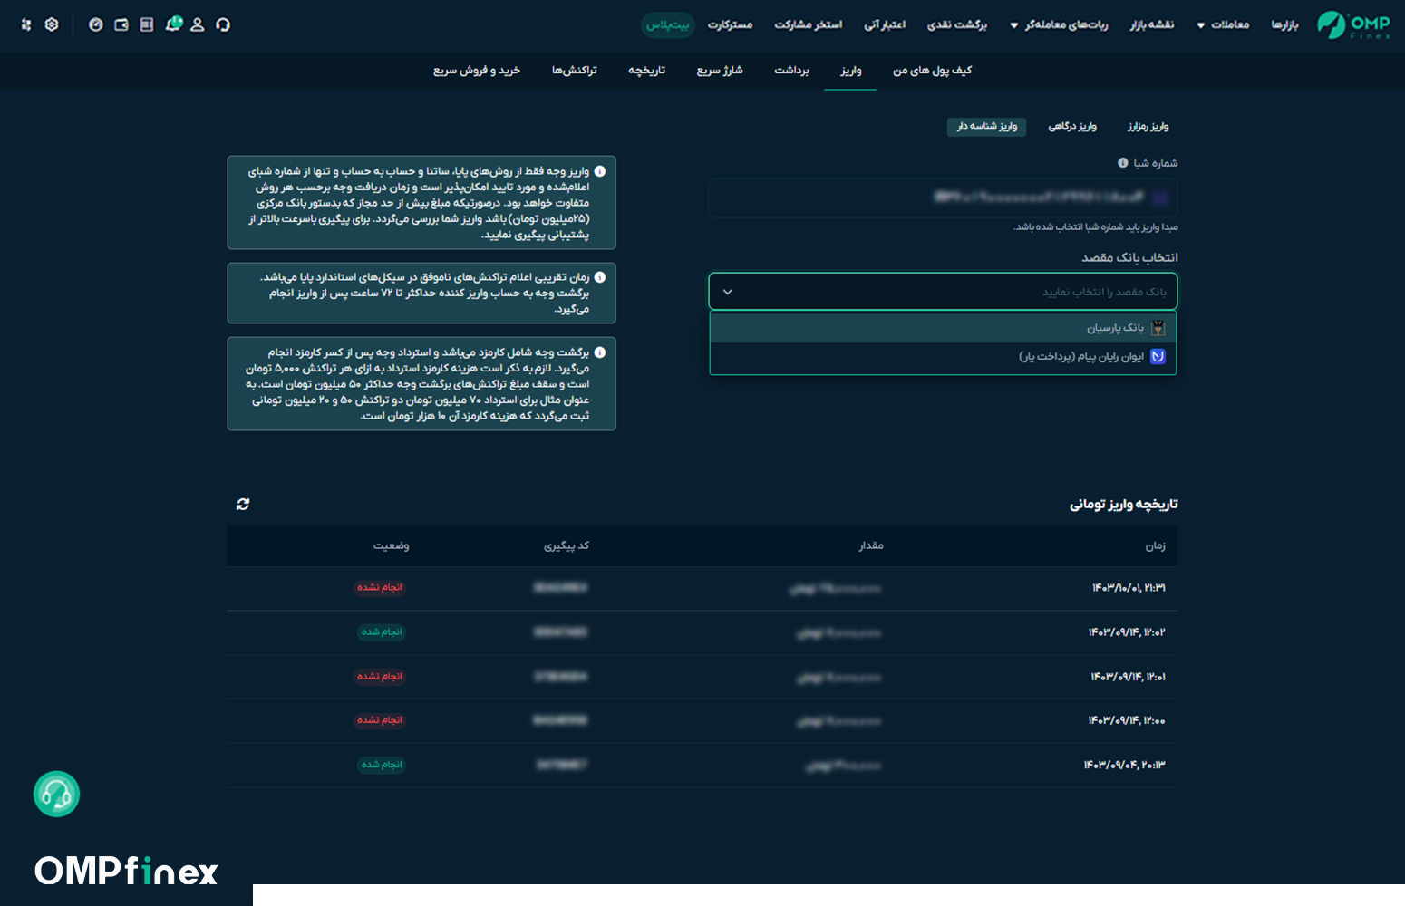Click کد پیگیری column header
Image resolution: width=1405 pixels, height=906 pixels.
pos(567,545)
